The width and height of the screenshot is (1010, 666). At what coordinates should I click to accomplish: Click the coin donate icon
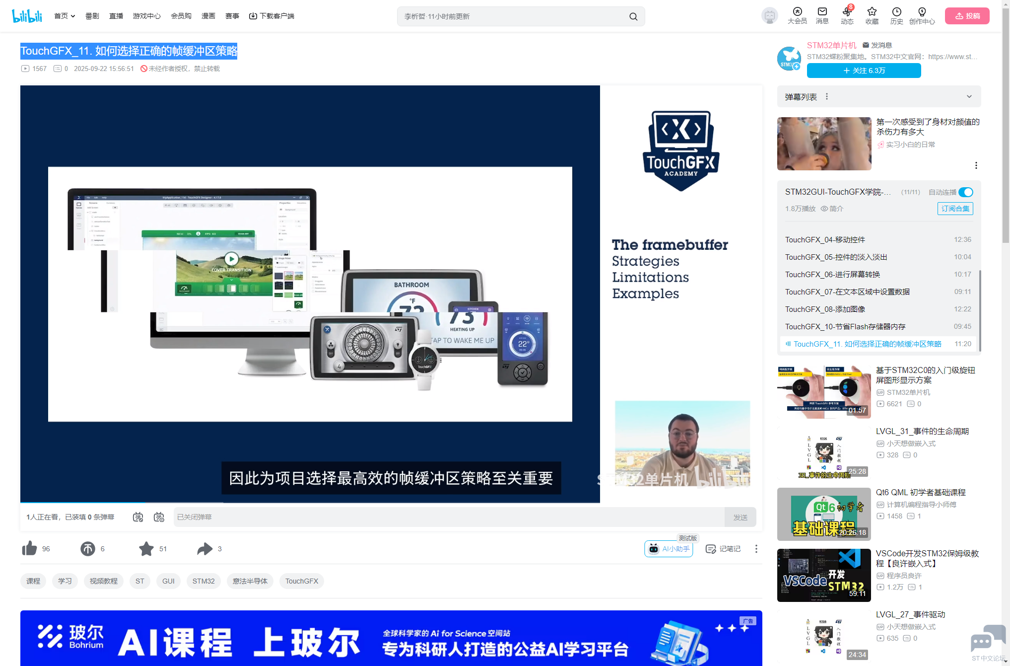pyautogui.click(x=88, y=548)
